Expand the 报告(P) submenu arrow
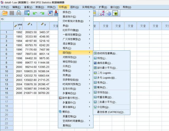The width and height of the screenshot is (169, 131). click(90, 12)
